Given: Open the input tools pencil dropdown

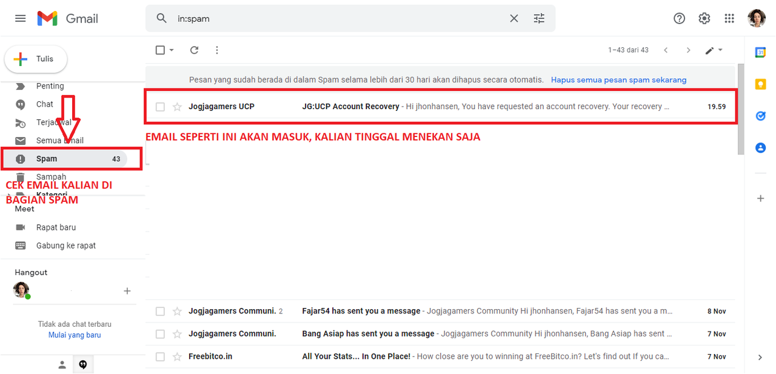Looking at the screenshot, I should point(714,50).
